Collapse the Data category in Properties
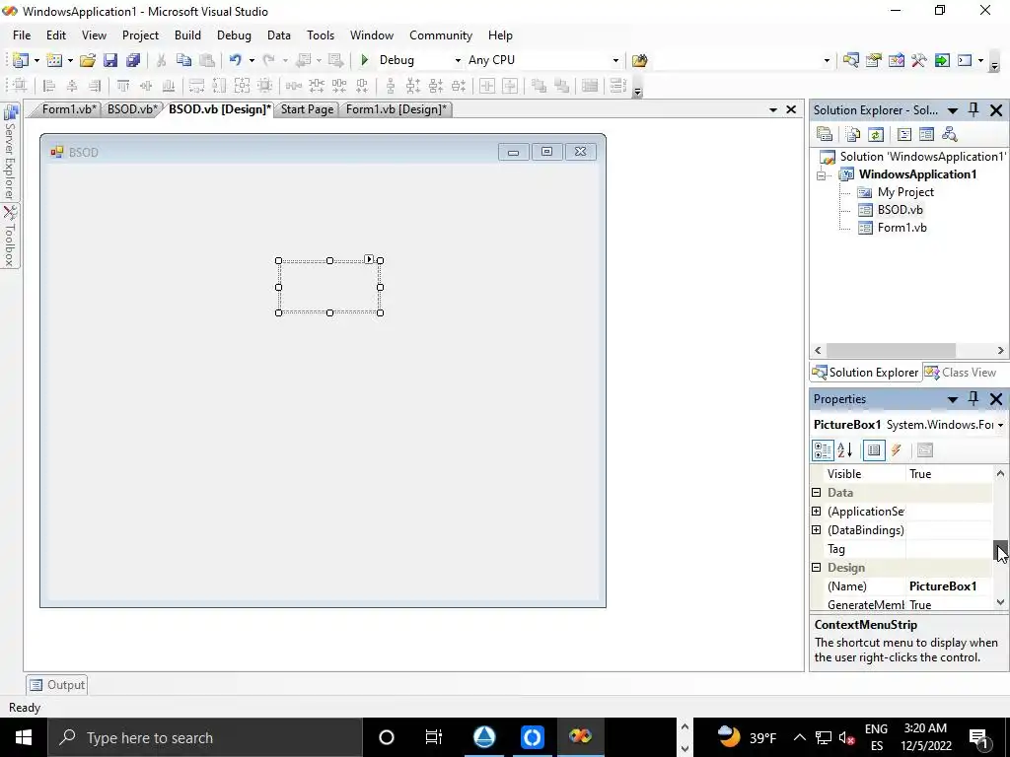This screenshot has height=757, width=1010. point(816,493)
